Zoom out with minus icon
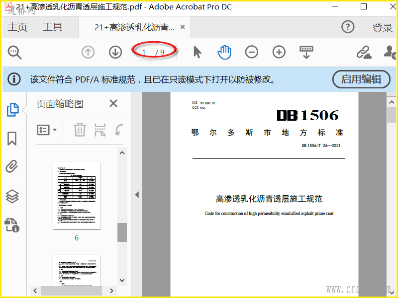Image resolution: width=398 pixels, height=298 pixels. 252,52
